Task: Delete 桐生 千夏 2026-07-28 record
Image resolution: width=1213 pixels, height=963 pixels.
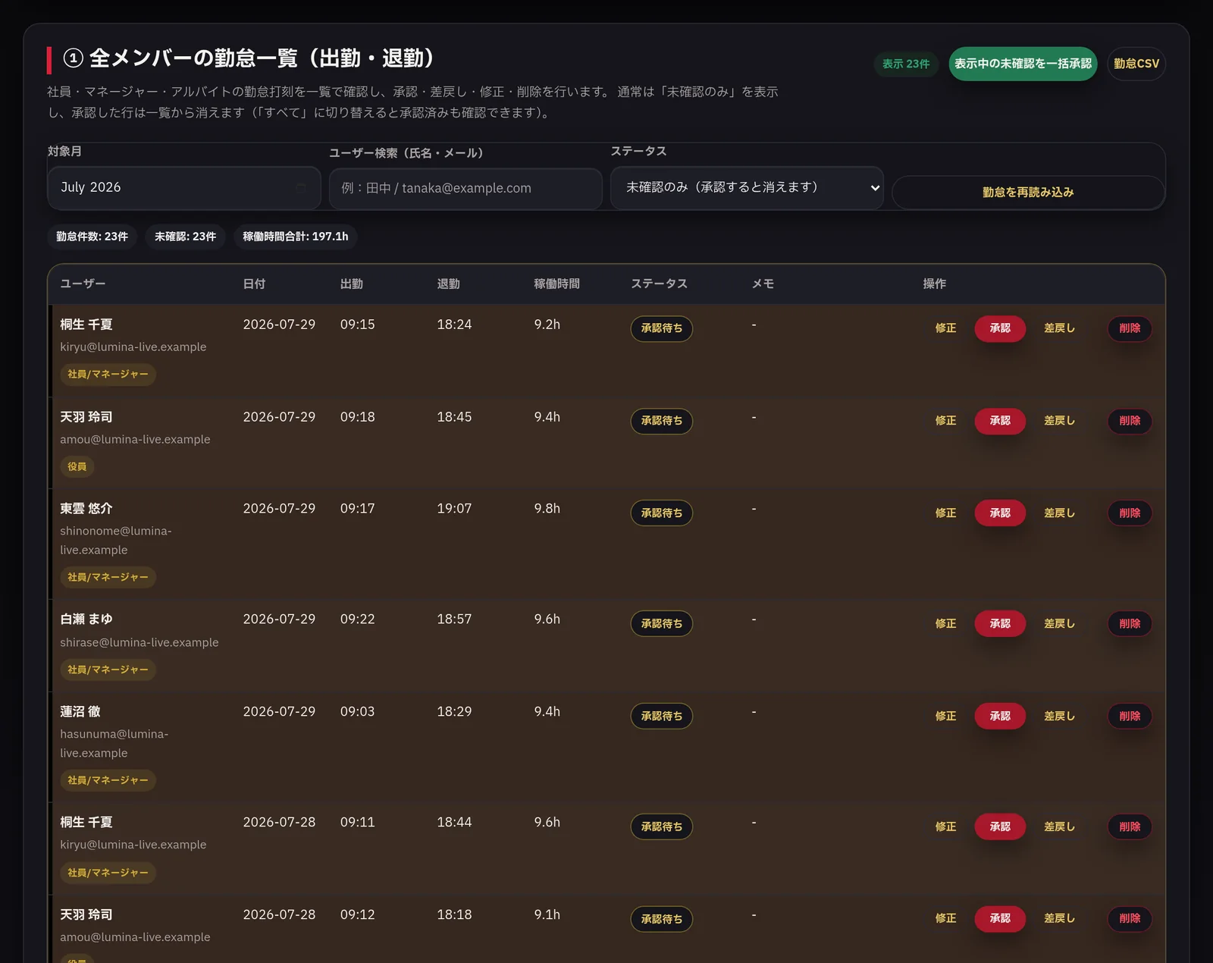Action: coord(1130,827)
